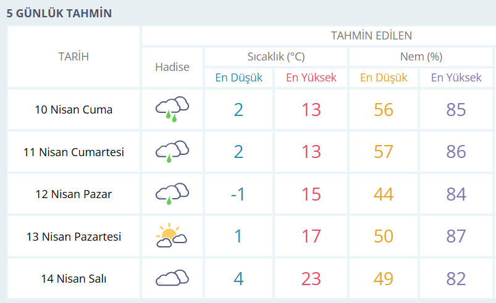Image resolution: width=496 pixels, height=303 pixels.
Task: Click the Hadise column header
Action: coord(172,67)
